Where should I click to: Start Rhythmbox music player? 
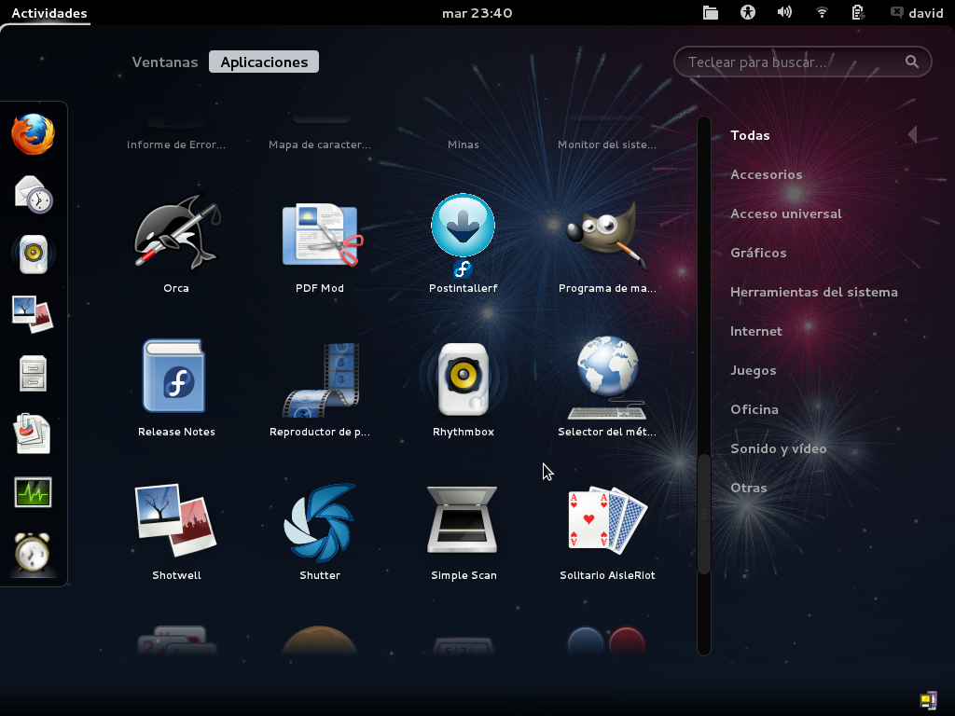click(x=464, y=379)
